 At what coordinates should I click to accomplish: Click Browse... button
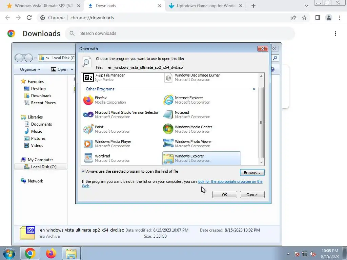[x=252, y=172]
